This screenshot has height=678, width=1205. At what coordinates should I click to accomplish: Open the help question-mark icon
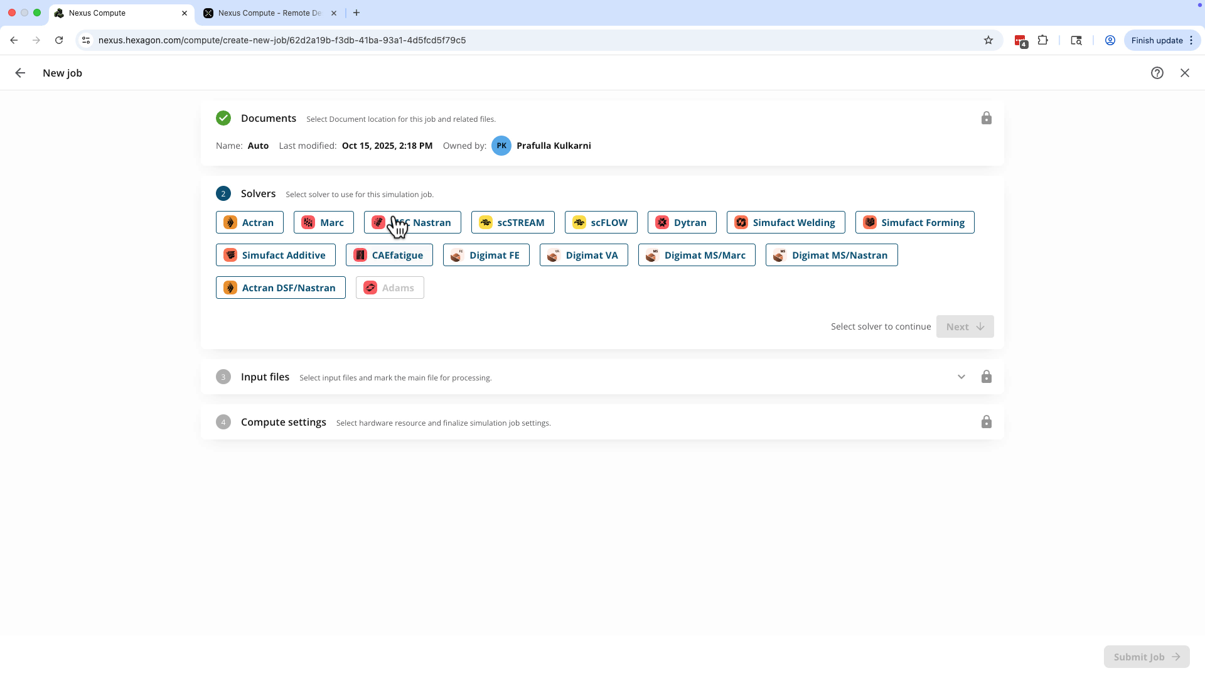pos(1157,73)
